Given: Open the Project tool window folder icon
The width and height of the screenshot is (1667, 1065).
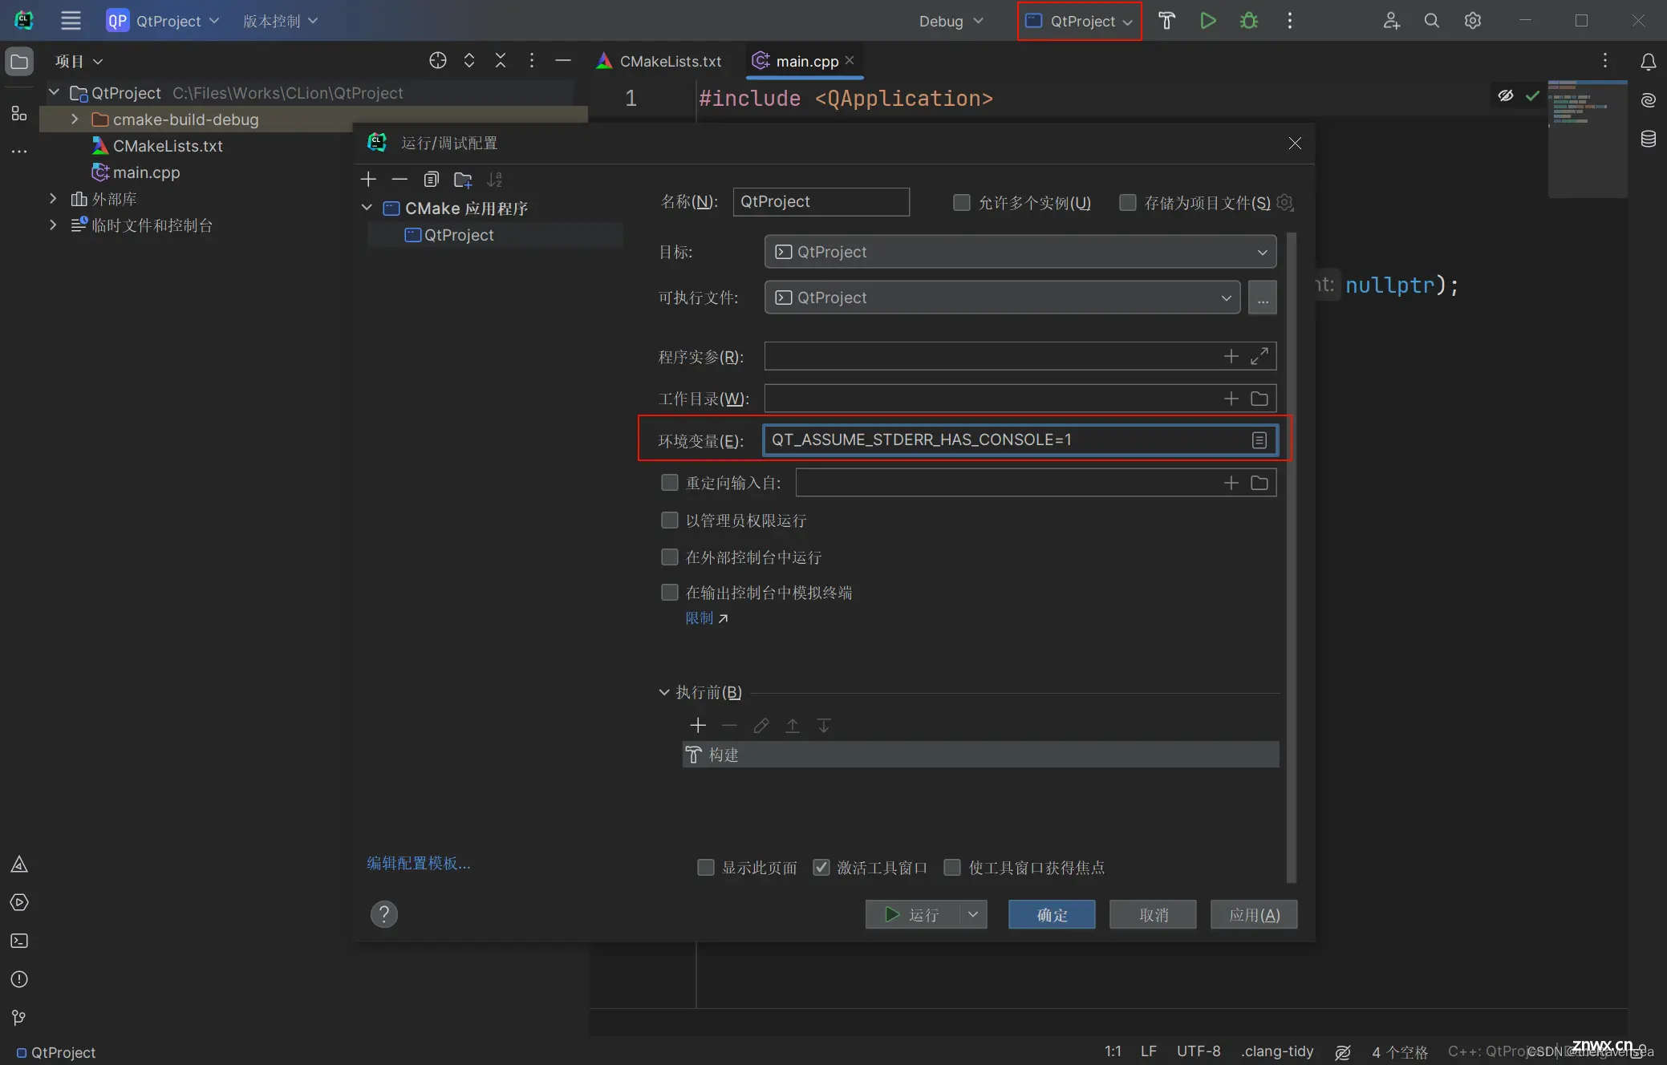Looking at the screenshot, I should click(19, 62).
